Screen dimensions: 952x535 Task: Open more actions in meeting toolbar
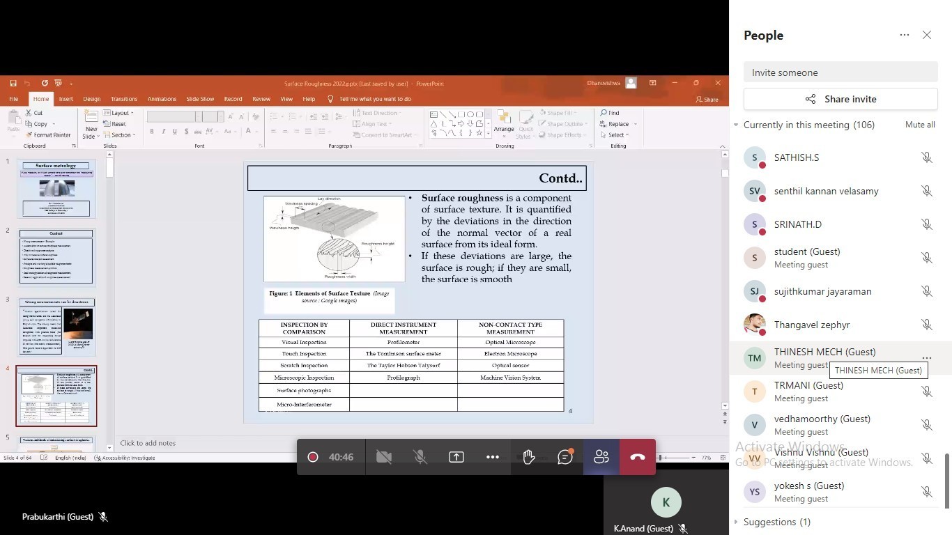[x=492, y=457]
